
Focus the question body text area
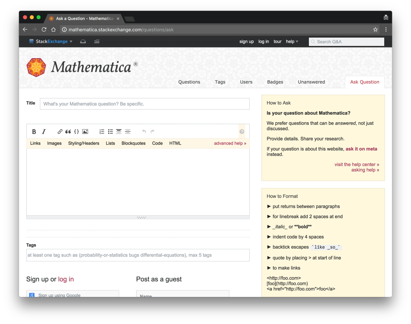tap(138, 182)
